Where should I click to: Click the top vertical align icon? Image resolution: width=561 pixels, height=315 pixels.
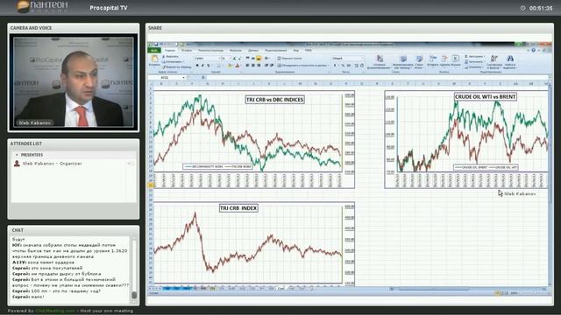pyautogui.click(x=247, y=59)
